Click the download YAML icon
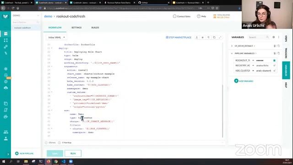 (x=197, y=38)
